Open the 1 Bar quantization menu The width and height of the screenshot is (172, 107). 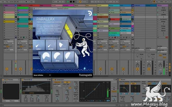(32, 2)
